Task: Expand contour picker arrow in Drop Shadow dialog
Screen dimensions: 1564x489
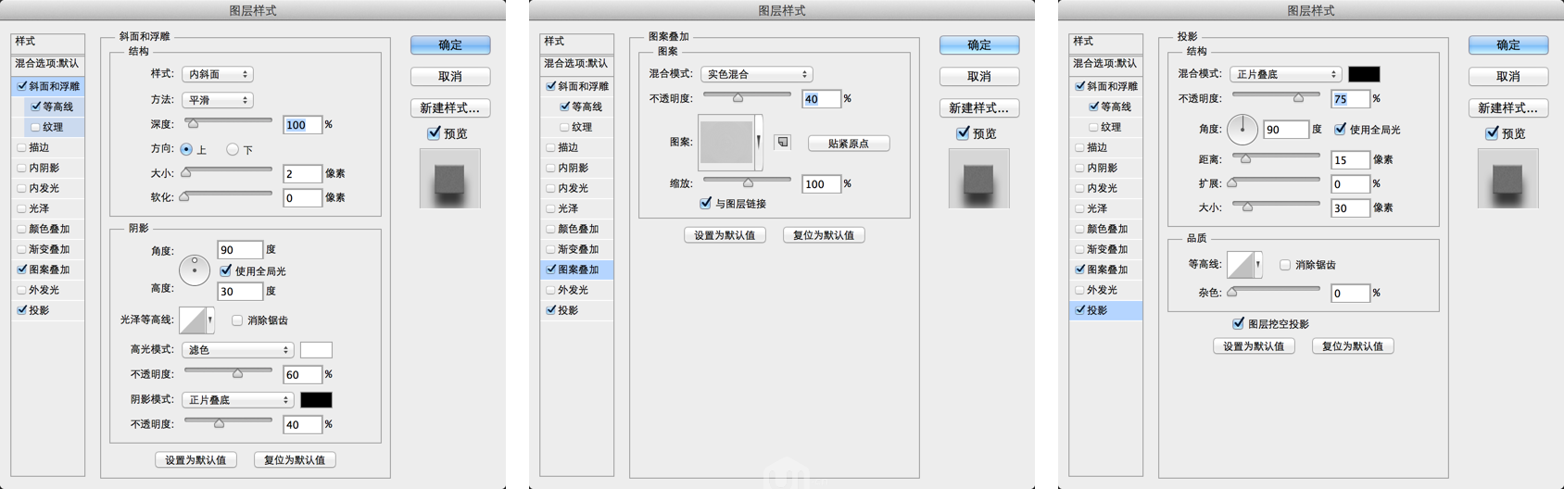Action: coord(1258,265)
